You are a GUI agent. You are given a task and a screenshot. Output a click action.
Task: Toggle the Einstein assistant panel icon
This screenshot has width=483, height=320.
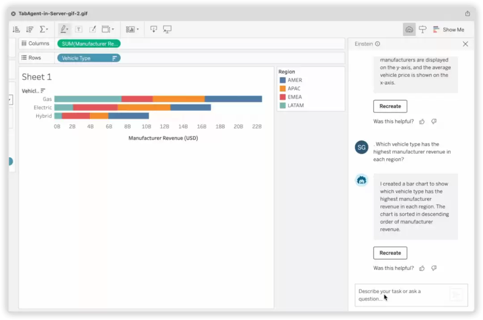click(409, 29)
